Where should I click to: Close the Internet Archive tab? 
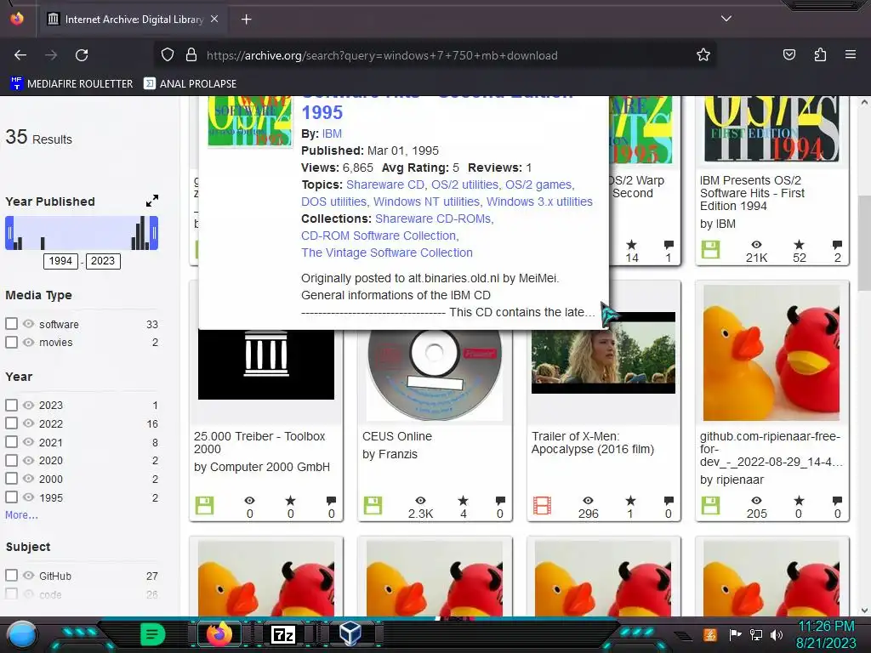[x=214, y=20]
